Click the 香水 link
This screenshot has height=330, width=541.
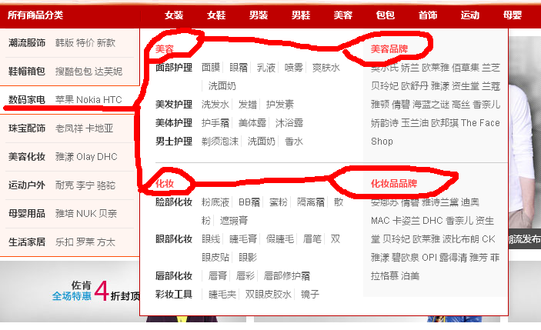point(294,142)
